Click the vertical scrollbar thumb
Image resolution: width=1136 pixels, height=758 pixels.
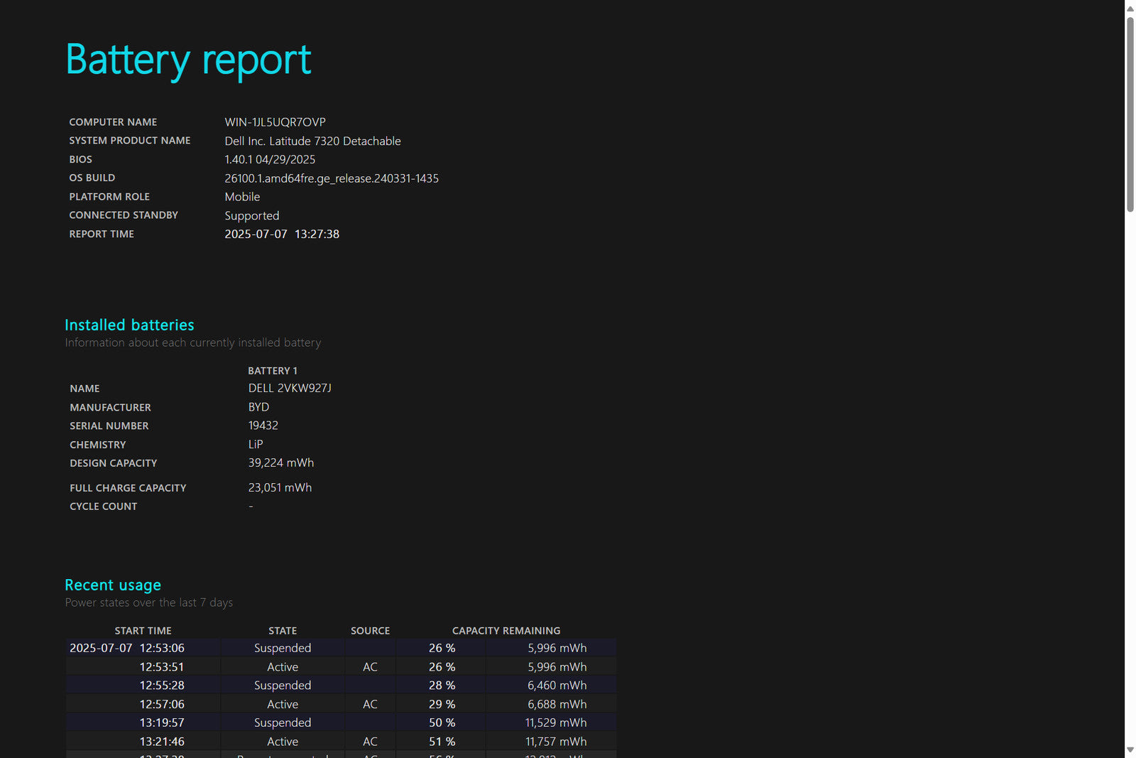(x=1130, y=114)
